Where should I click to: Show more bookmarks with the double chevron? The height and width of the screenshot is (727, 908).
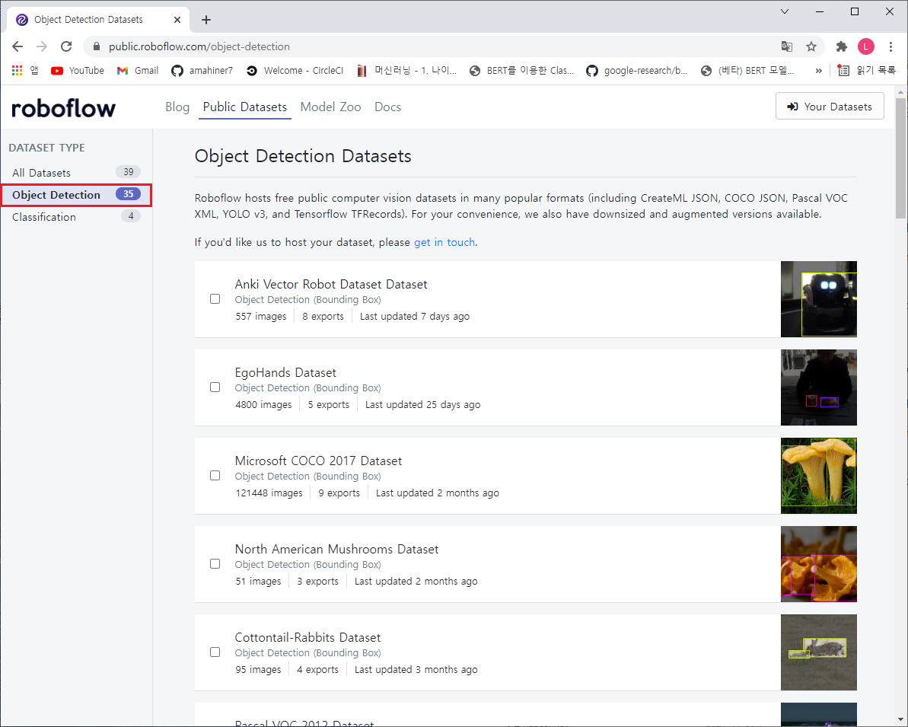(819, 70)
